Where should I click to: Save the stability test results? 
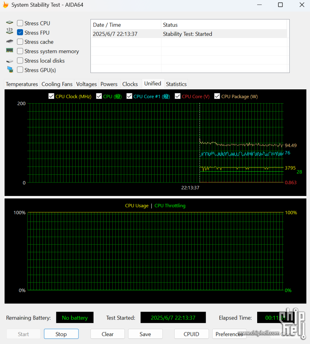[x=145, y=334]
